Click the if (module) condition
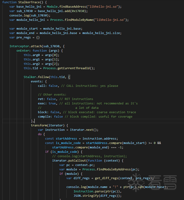The height and width of the screenshot is (200, 184). point(71,174)
